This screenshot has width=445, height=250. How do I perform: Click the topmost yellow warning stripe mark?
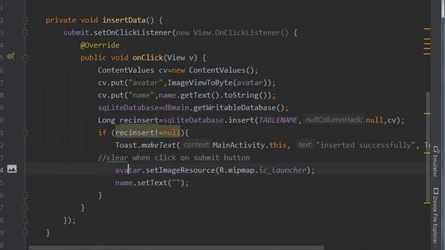427,29
